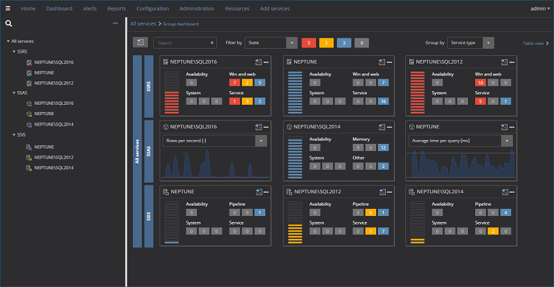Open NEPTUNE\SQL2014 SSAS card ellipsis menu
The height and width of the screenshot is (287, 554).
[x=389, y=128]
